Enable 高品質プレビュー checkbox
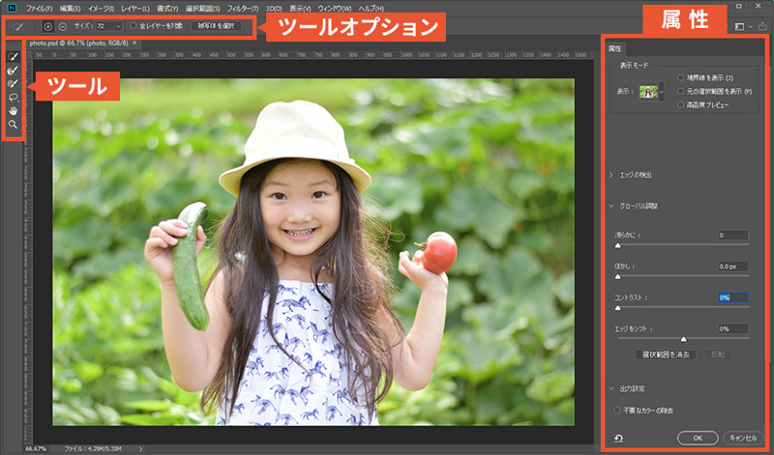This screenshot has width=774, height=455. click(681, 104)
